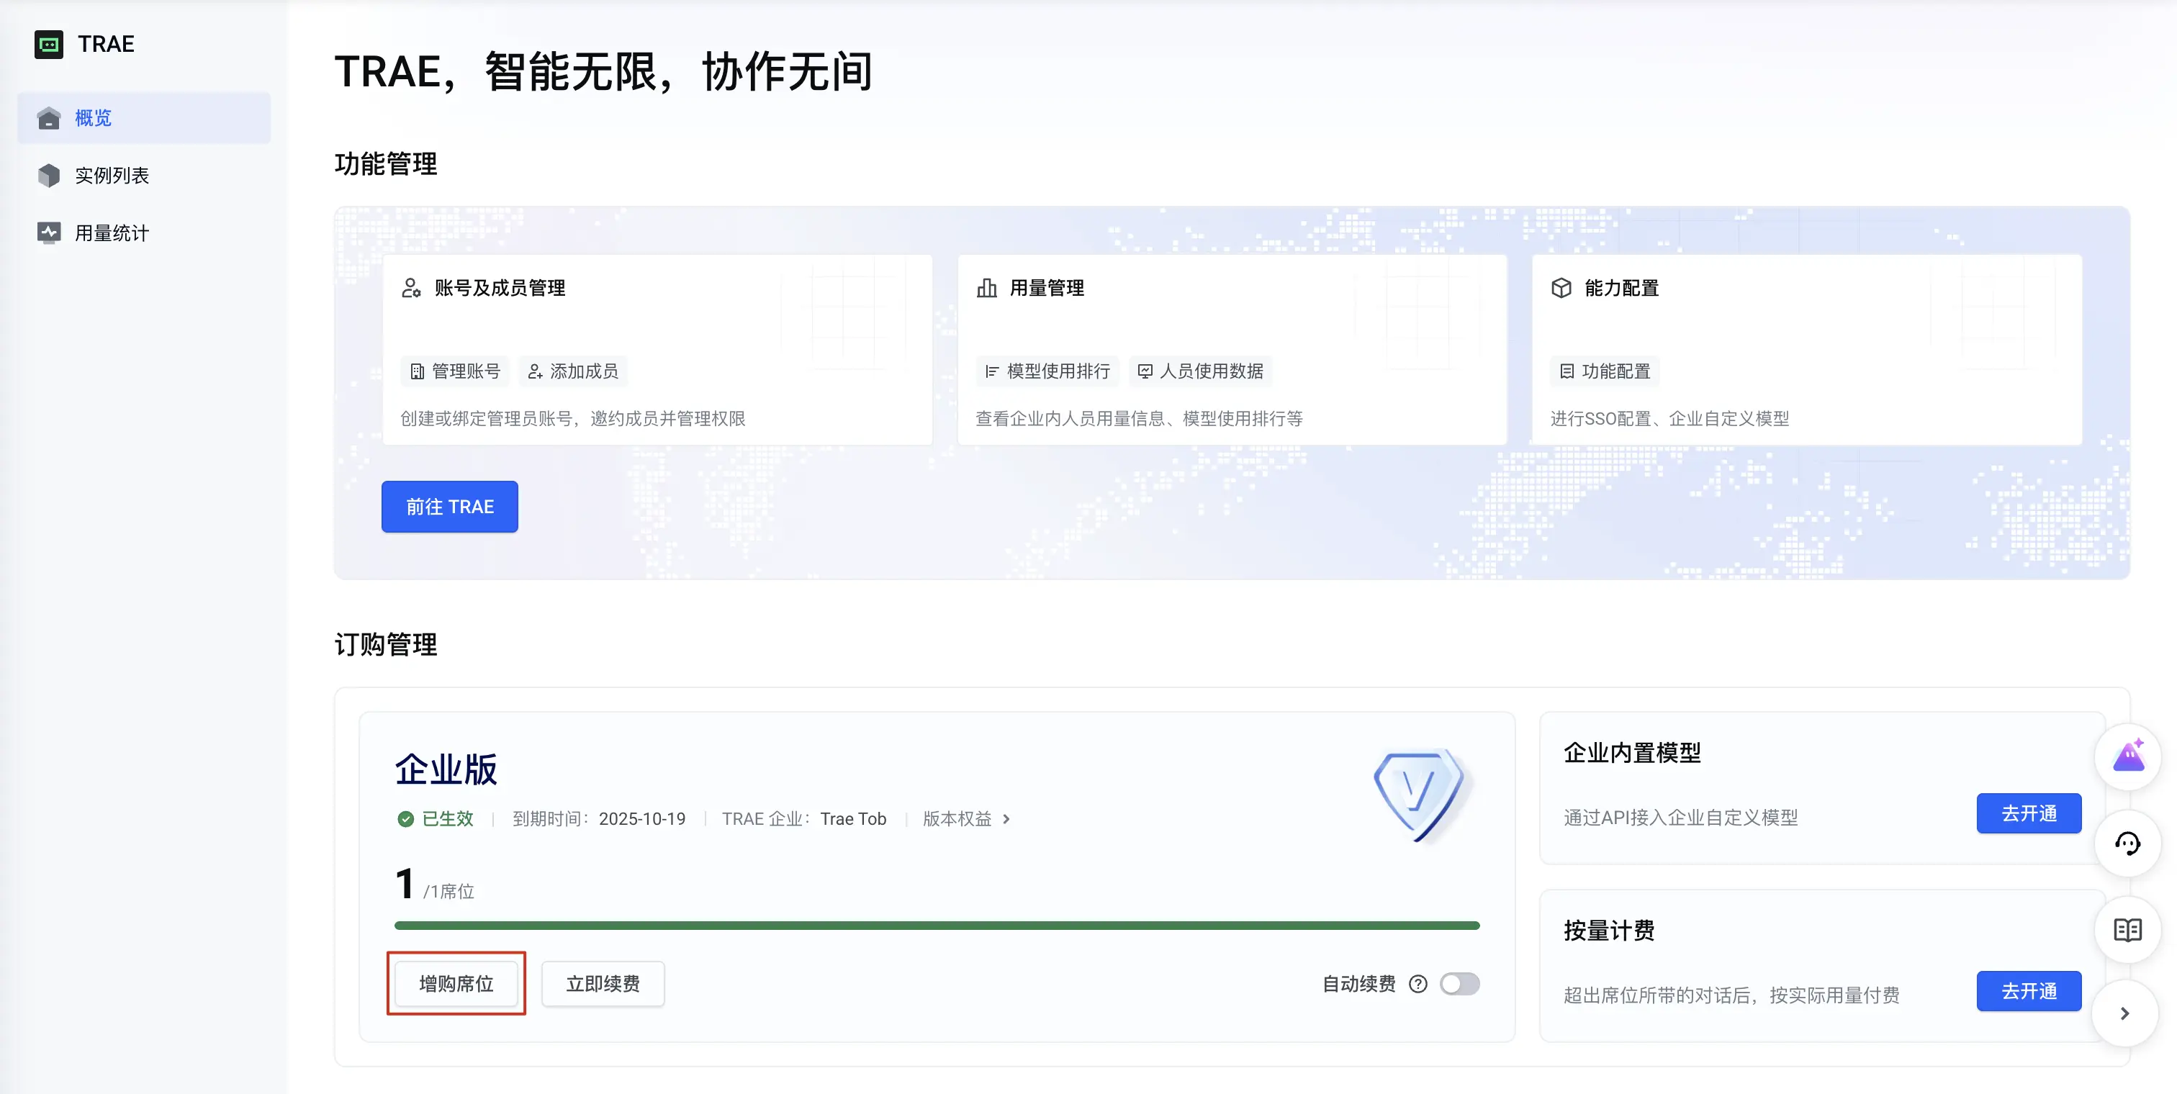The width and height of the screenshot is (2177, 1094).
Task: Open 模型使用排行 ranking
Action: point(1047,371)
